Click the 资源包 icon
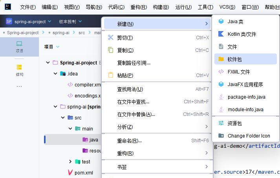This screenshot has height=178, width=280. pos(221,123)
